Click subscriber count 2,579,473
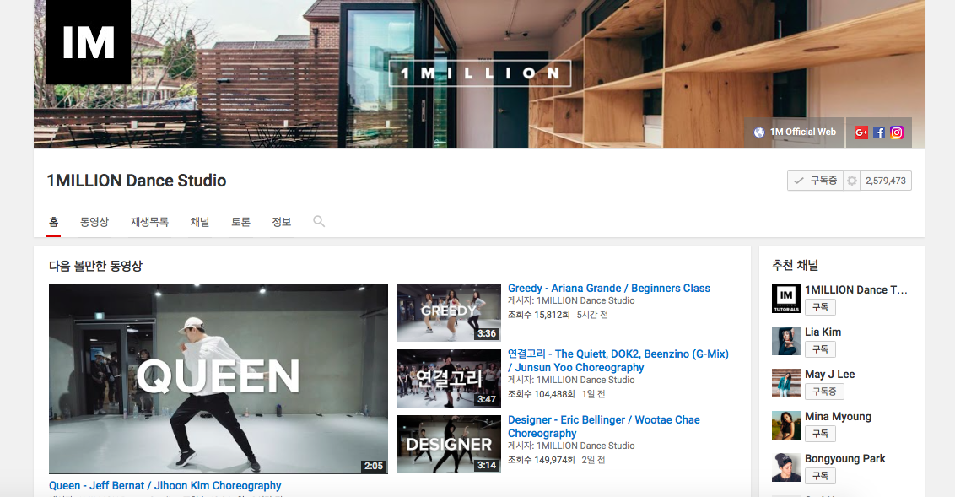The height and width of the screenshot is (497, 955). (x=886, y=181)
